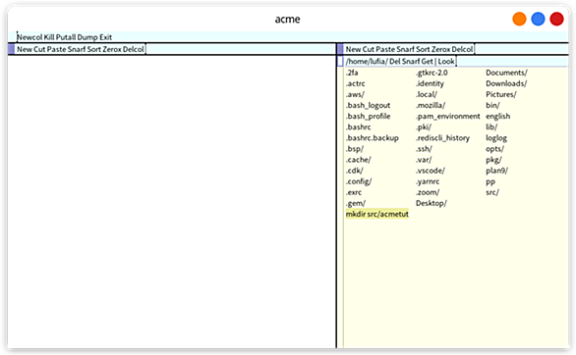Click New in the right column tag
Image resolution: width=576 pixels, height=355 pixels.
(x=354, y=49)
